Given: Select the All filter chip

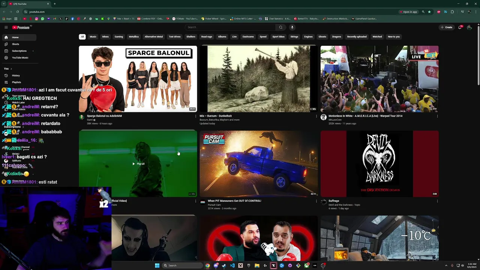Looking at the screenshot, I should tap(82, 37).
